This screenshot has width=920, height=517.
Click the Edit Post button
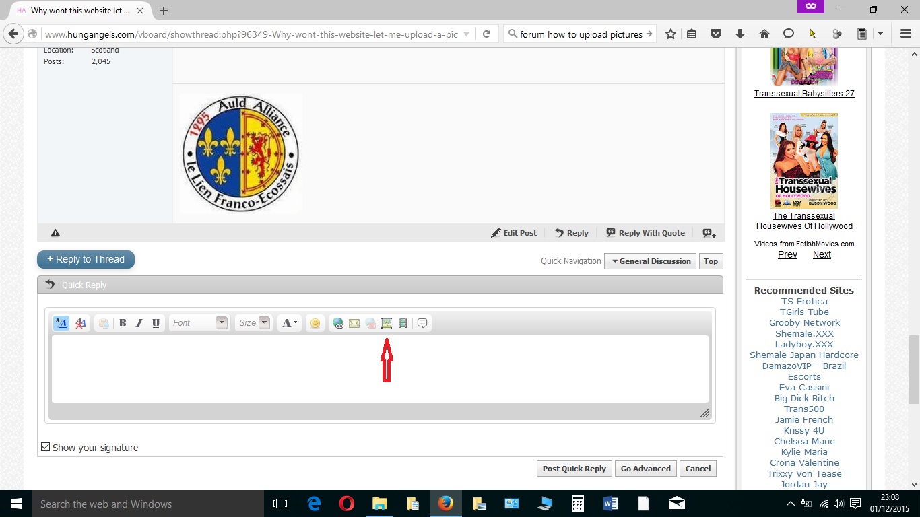[514, 233]
